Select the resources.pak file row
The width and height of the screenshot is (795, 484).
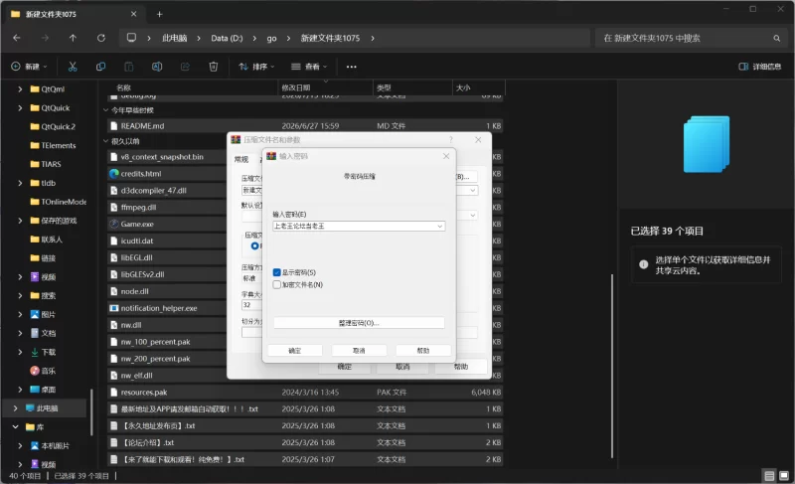tap(305, 392)
